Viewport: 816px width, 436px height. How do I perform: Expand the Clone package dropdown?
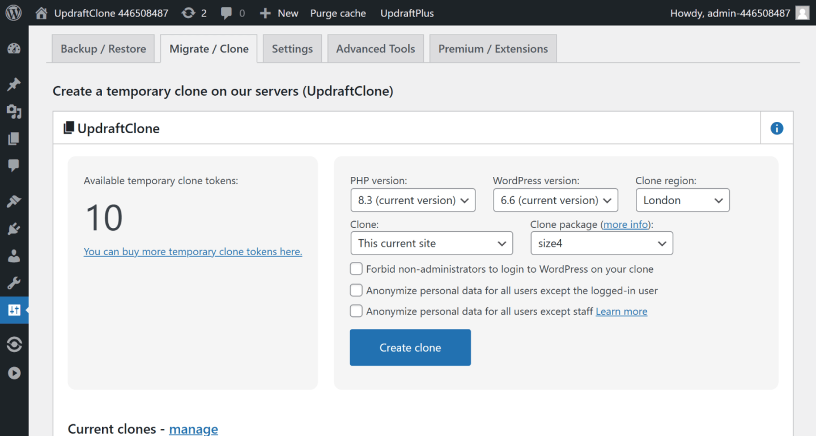pos(601,243)
